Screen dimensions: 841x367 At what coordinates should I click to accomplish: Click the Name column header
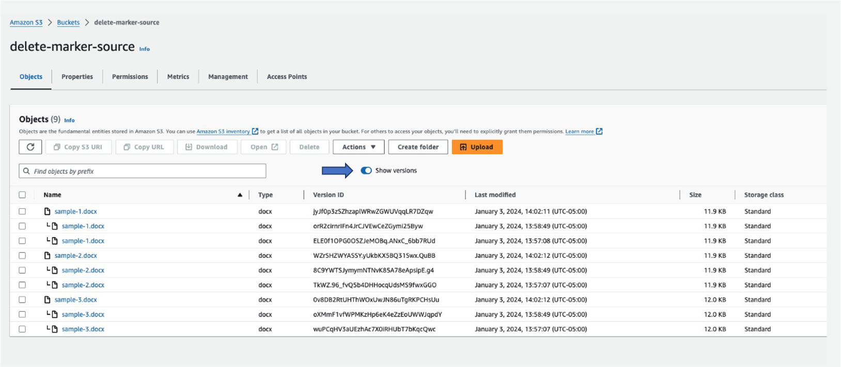[52, 195]
